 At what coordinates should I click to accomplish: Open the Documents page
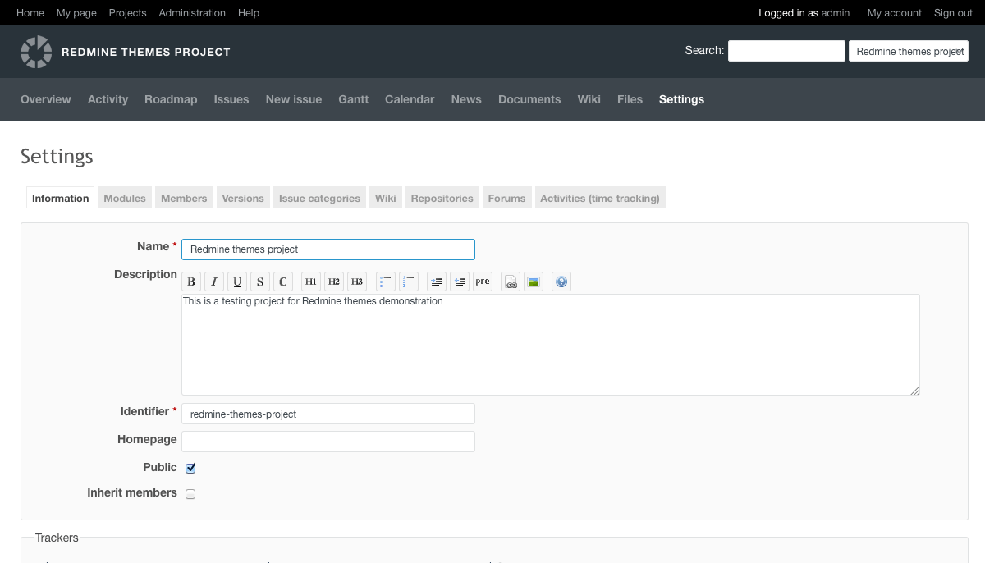point(529,99)
